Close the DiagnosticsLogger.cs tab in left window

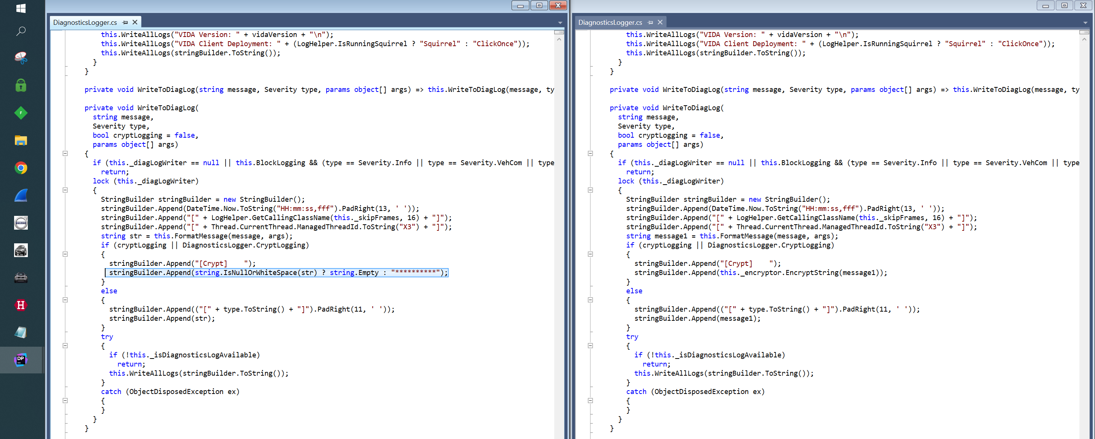coord(135,22)
